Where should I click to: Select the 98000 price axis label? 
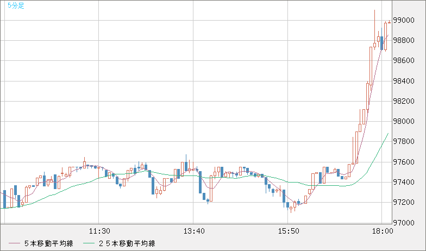404,122
